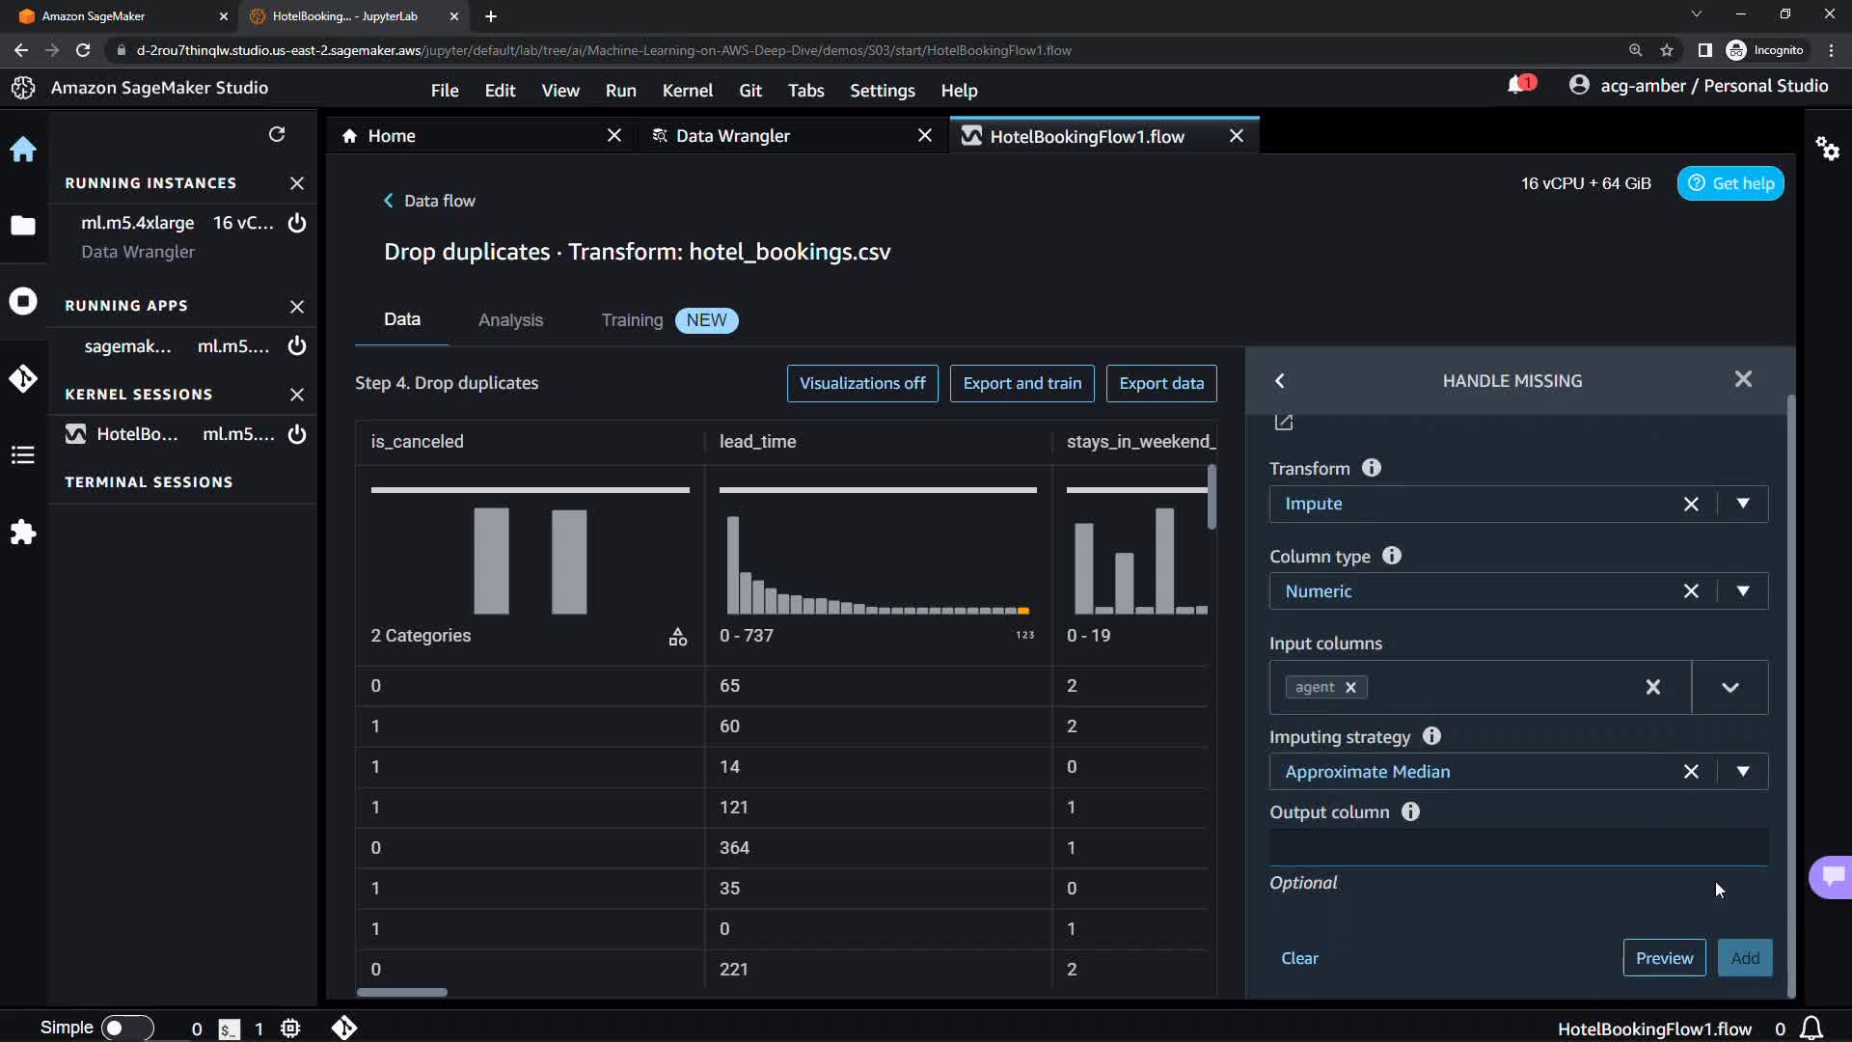The image size is (1852, 1042).
Task: Open the Imputing strategy dropdown
Action: [1742, 772]
